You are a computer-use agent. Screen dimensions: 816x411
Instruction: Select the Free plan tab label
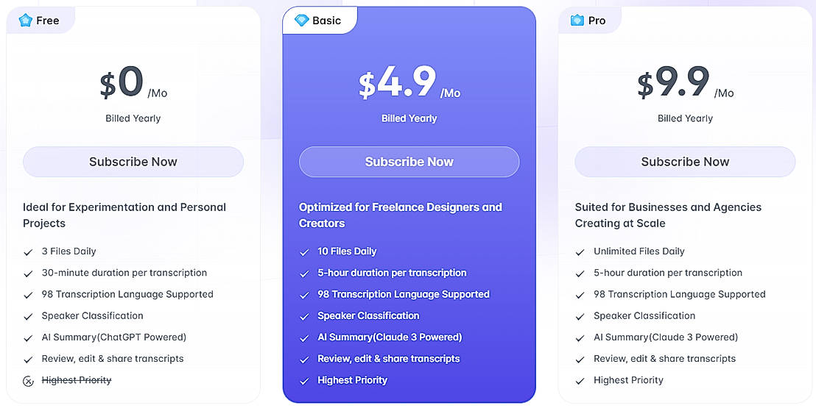[x=48, y=21]
